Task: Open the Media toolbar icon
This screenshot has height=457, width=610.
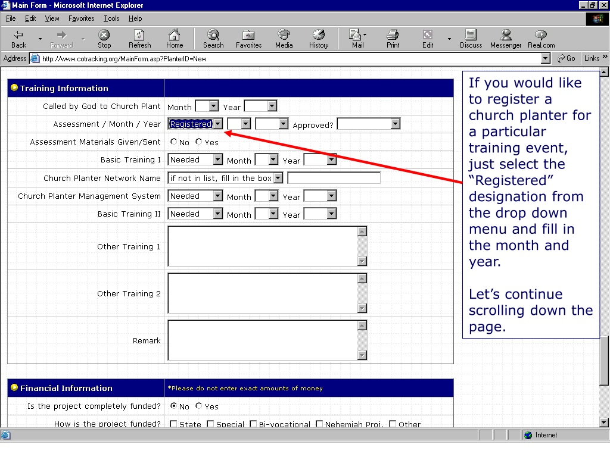Action: coord(284,39)
